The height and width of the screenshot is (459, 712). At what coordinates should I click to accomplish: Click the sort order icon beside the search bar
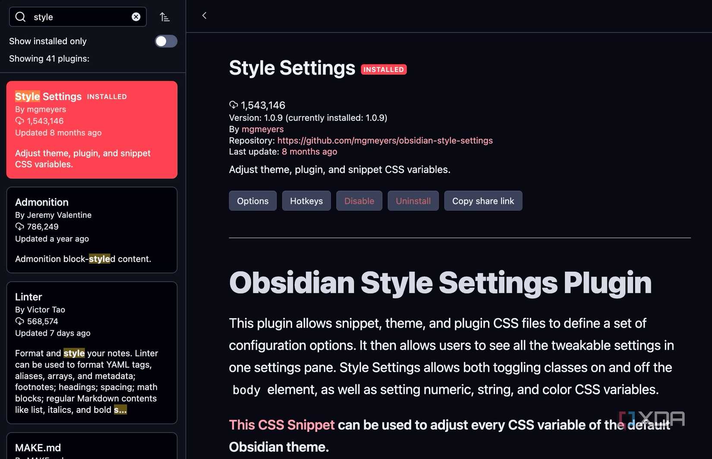tap(164, 16)
